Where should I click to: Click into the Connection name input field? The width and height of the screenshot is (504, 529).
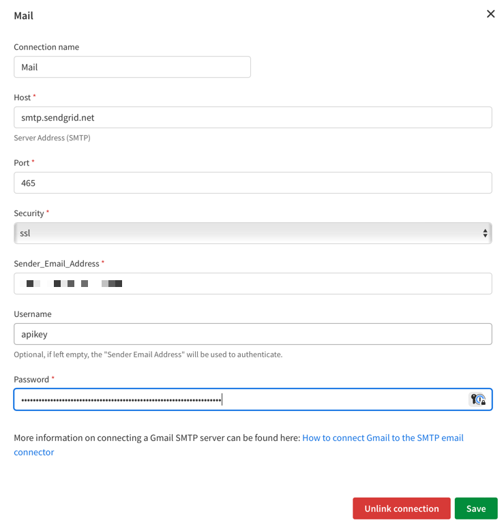132,67
